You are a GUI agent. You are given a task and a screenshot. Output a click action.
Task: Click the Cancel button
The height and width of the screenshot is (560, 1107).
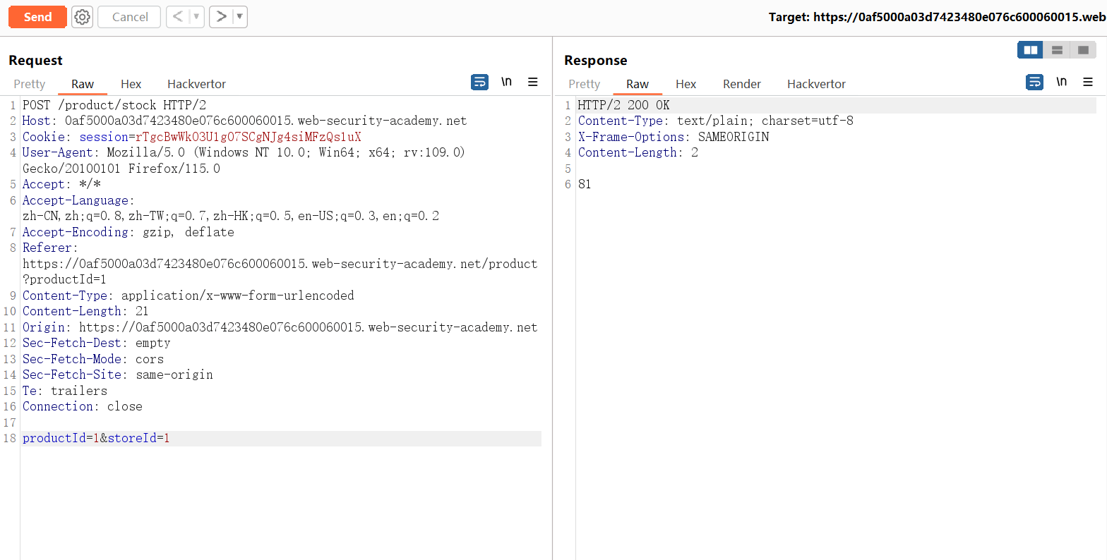point(130,17)
